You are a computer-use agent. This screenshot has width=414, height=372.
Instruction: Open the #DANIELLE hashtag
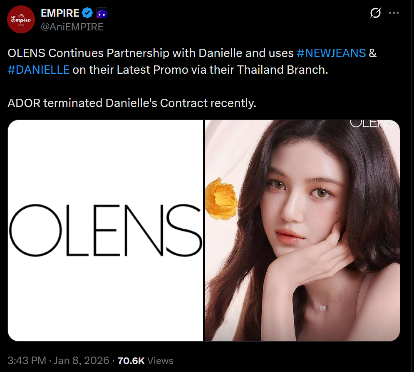39,70
